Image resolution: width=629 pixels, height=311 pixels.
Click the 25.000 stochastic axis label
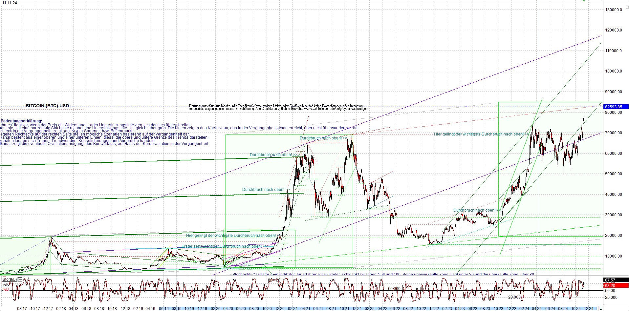tap(611, 298)
